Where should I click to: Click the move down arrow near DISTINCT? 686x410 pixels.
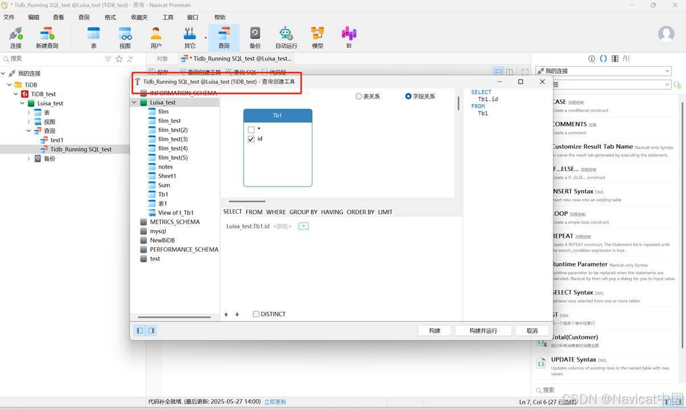click(237, 314)
